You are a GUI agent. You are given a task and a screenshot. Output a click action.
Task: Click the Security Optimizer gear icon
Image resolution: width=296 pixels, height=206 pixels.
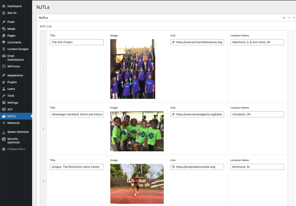pyautogui.click(x=4, y=139)
